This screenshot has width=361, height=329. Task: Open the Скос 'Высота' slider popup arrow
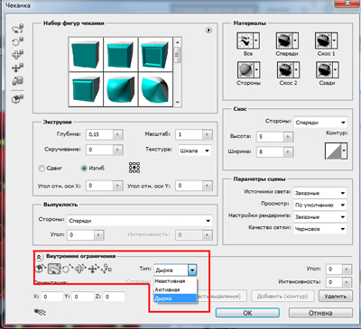click(x=288, y=137)
